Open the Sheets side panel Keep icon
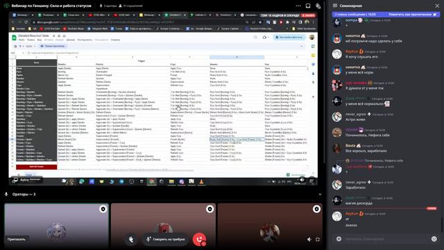This screenshot has height=250, width=444. [313, 56]
